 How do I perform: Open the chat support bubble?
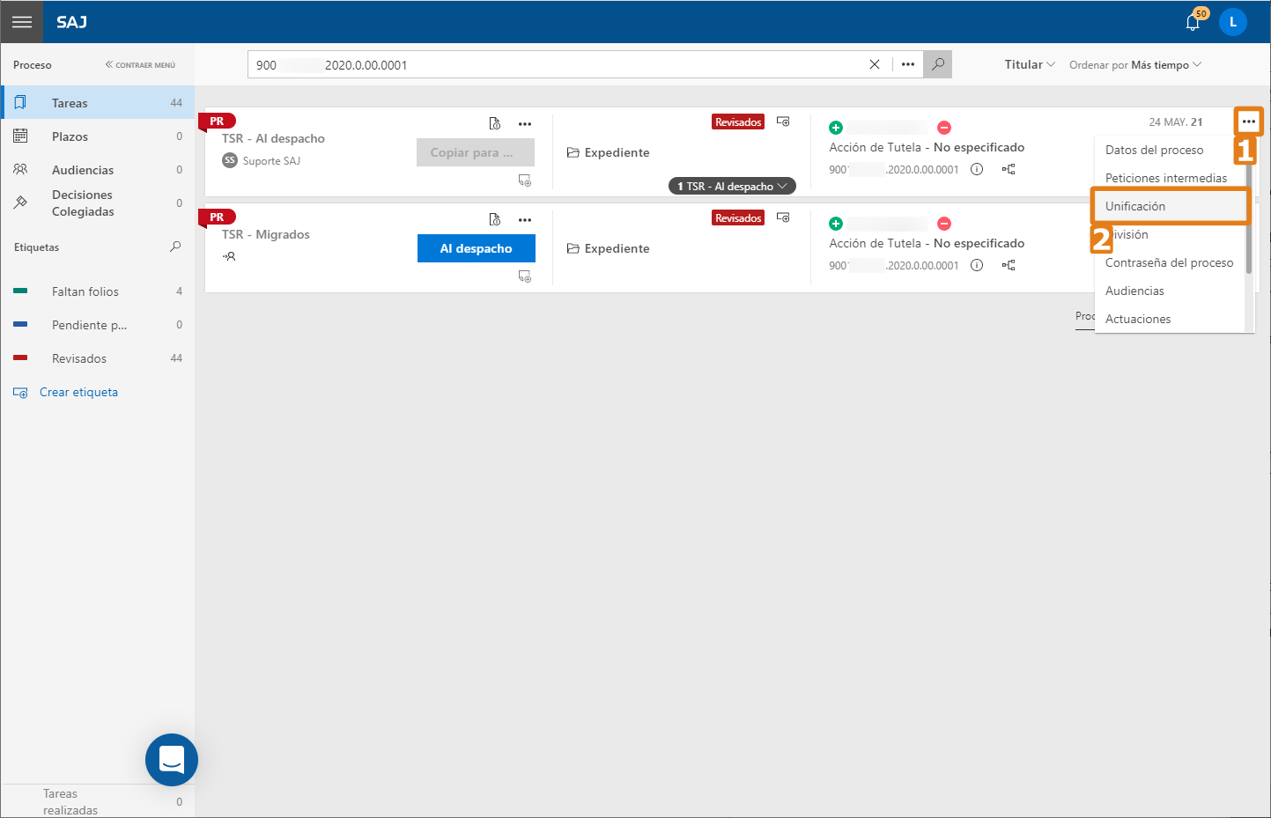click(172, 760)
